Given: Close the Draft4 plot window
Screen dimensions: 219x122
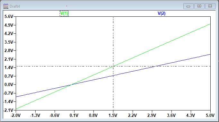Looking at the screenshot, I should point(210,6).
